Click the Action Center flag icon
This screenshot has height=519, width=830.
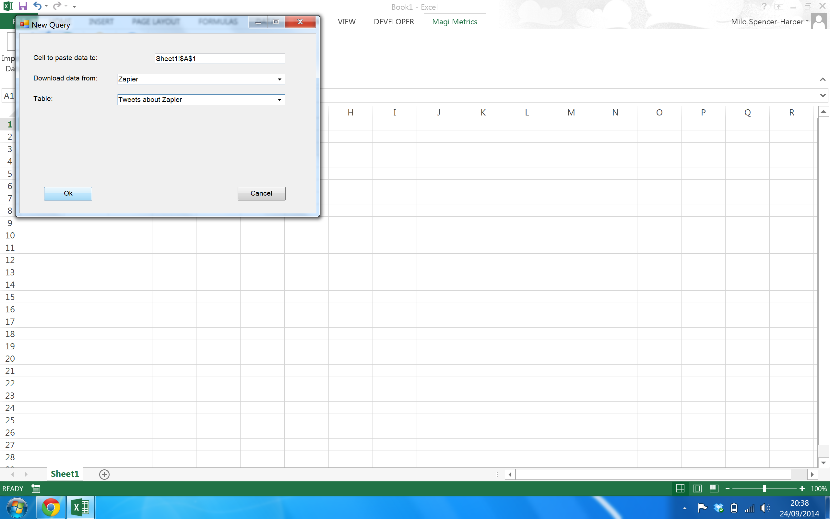point(702,508)
